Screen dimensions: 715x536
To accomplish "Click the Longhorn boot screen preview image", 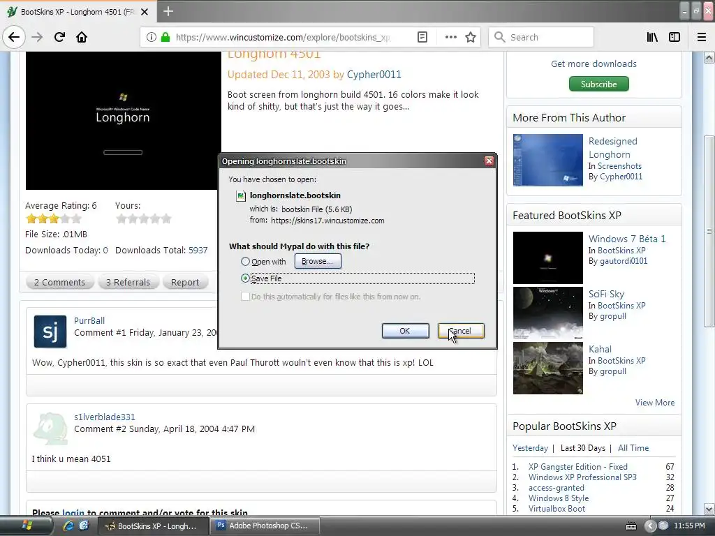I will (x=123, y=120).
